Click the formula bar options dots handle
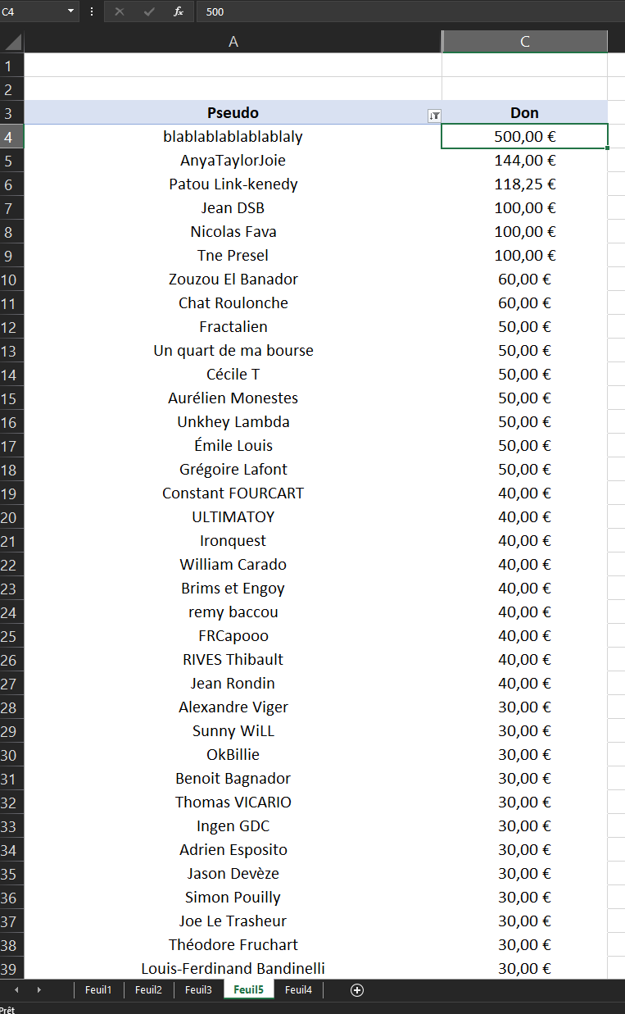Screen dimensions: 625x1014 (x=91, y=11)
